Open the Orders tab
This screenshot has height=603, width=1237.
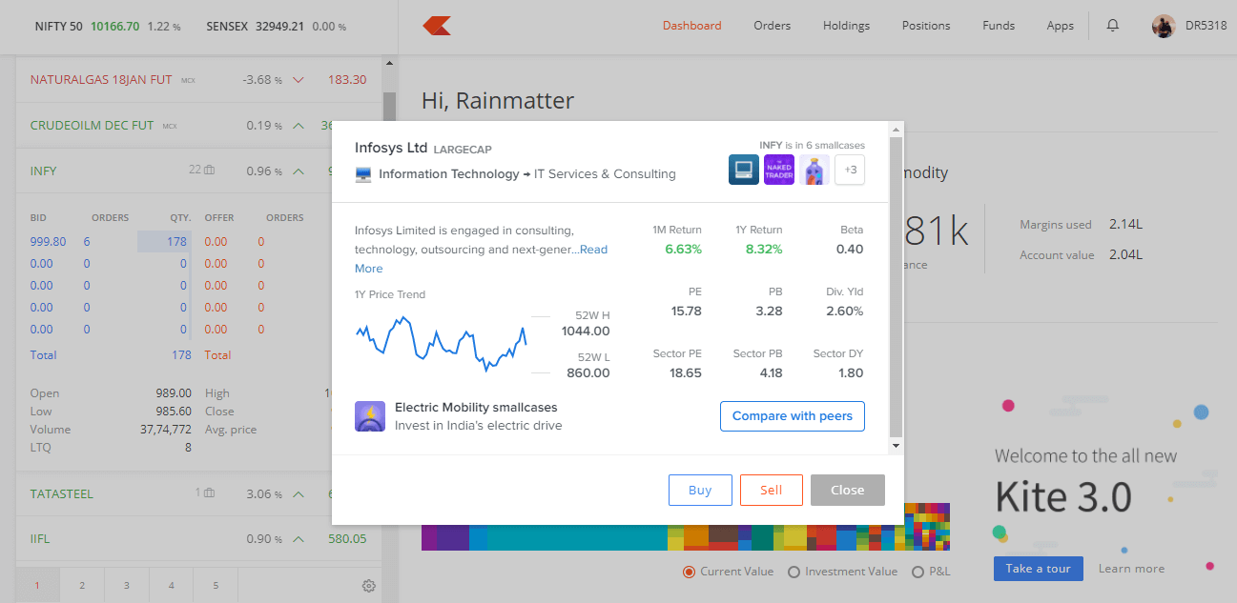[x=772, y=26]
